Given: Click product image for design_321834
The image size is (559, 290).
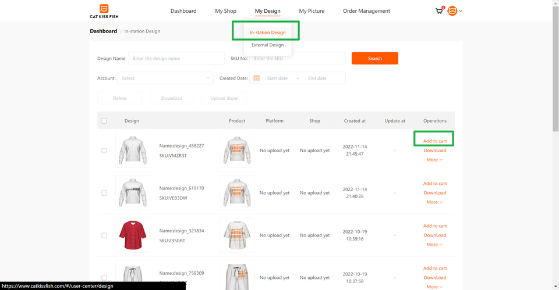Looking at the screenshot, I should [236, 235].
